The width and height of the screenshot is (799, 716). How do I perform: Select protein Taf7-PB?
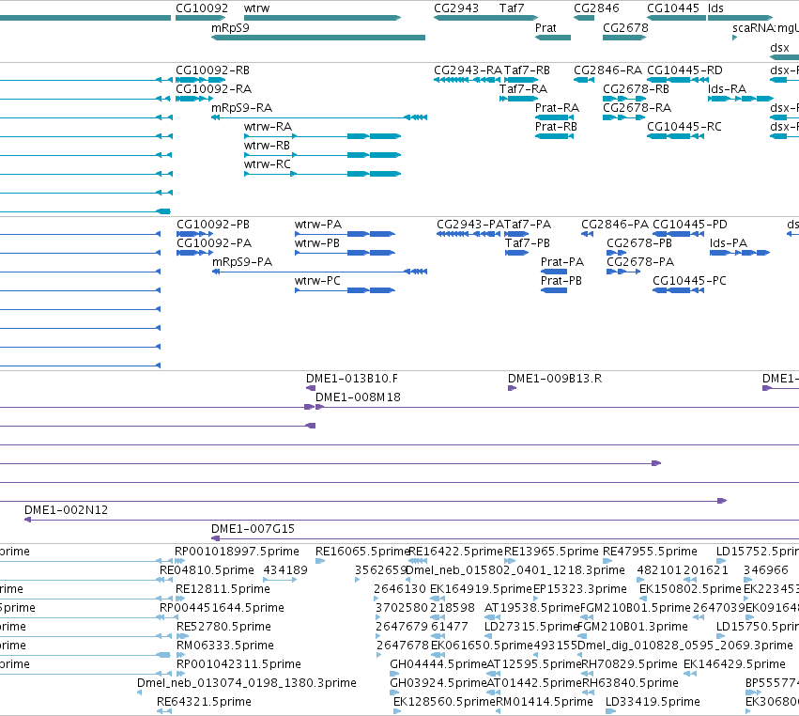click(528, 243)
